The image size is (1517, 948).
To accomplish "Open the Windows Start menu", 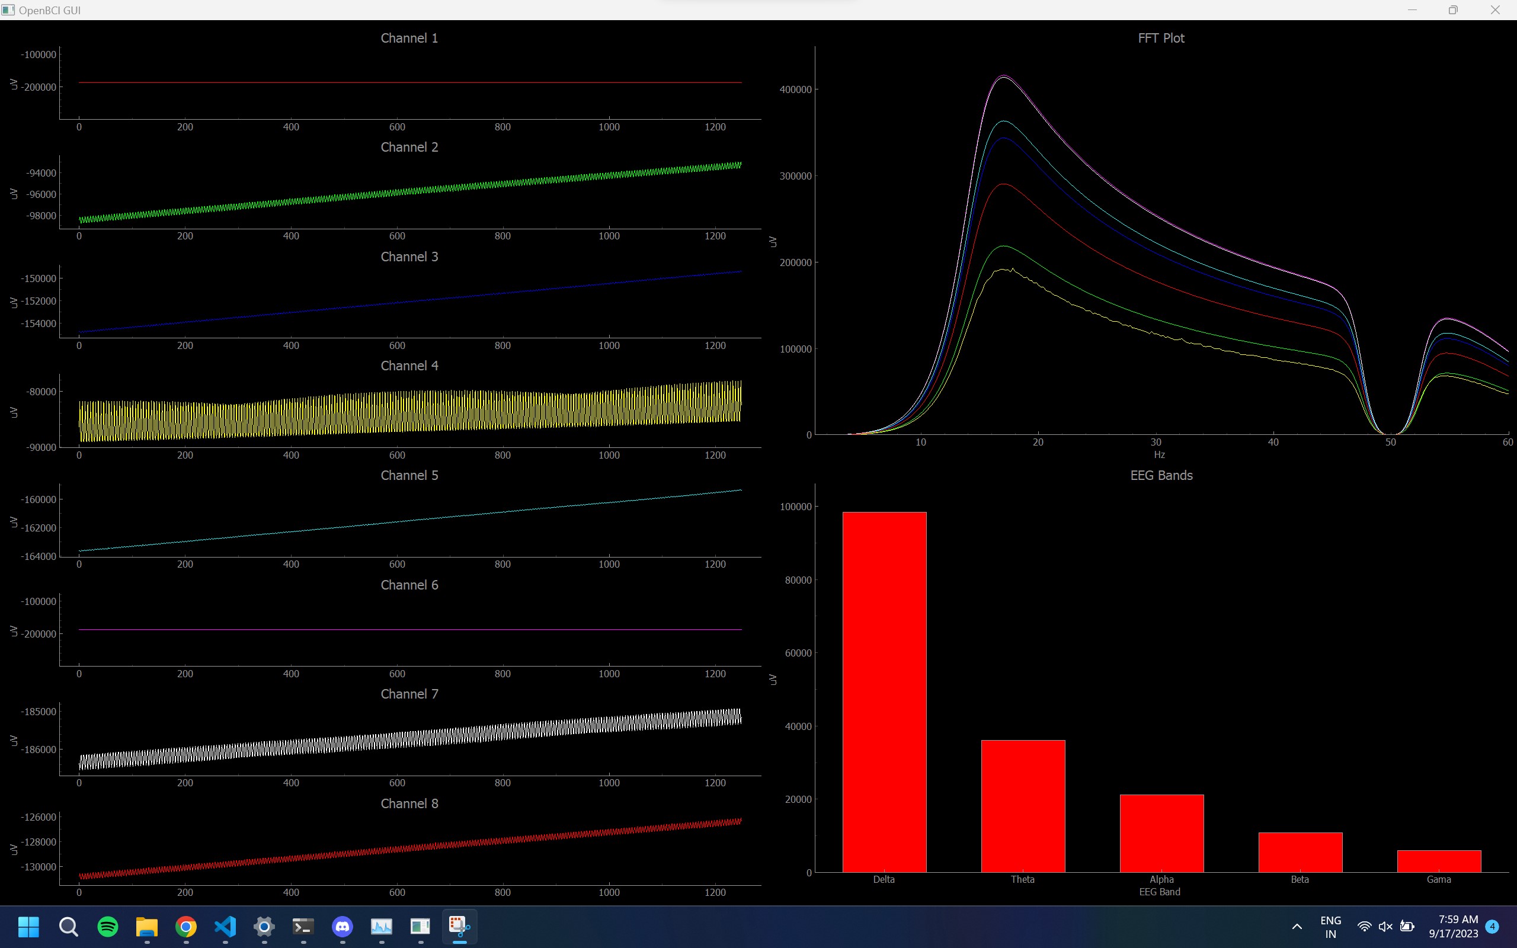I will pos(29,926).
